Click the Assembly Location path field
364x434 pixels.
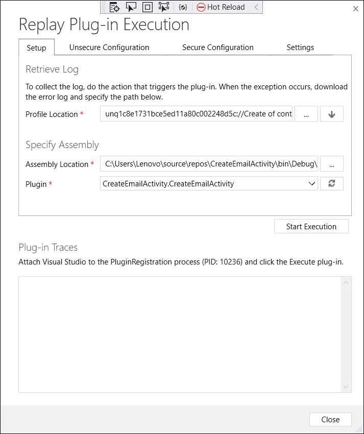[209, 164]
